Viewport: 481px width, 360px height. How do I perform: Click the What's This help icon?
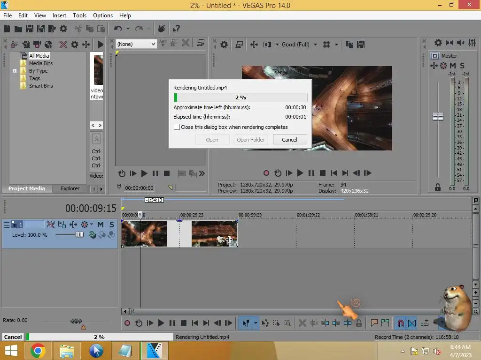click(x=176, y=29)
